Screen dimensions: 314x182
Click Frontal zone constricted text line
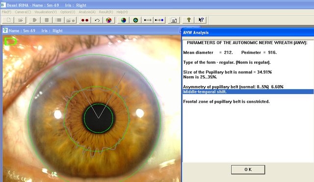[226, 101]
